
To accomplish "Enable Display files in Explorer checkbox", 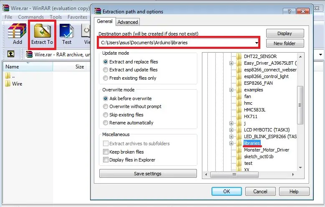I will click(x=106, y=160).
